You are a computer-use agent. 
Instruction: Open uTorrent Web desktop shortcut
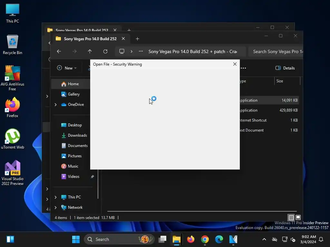[13, 139]
